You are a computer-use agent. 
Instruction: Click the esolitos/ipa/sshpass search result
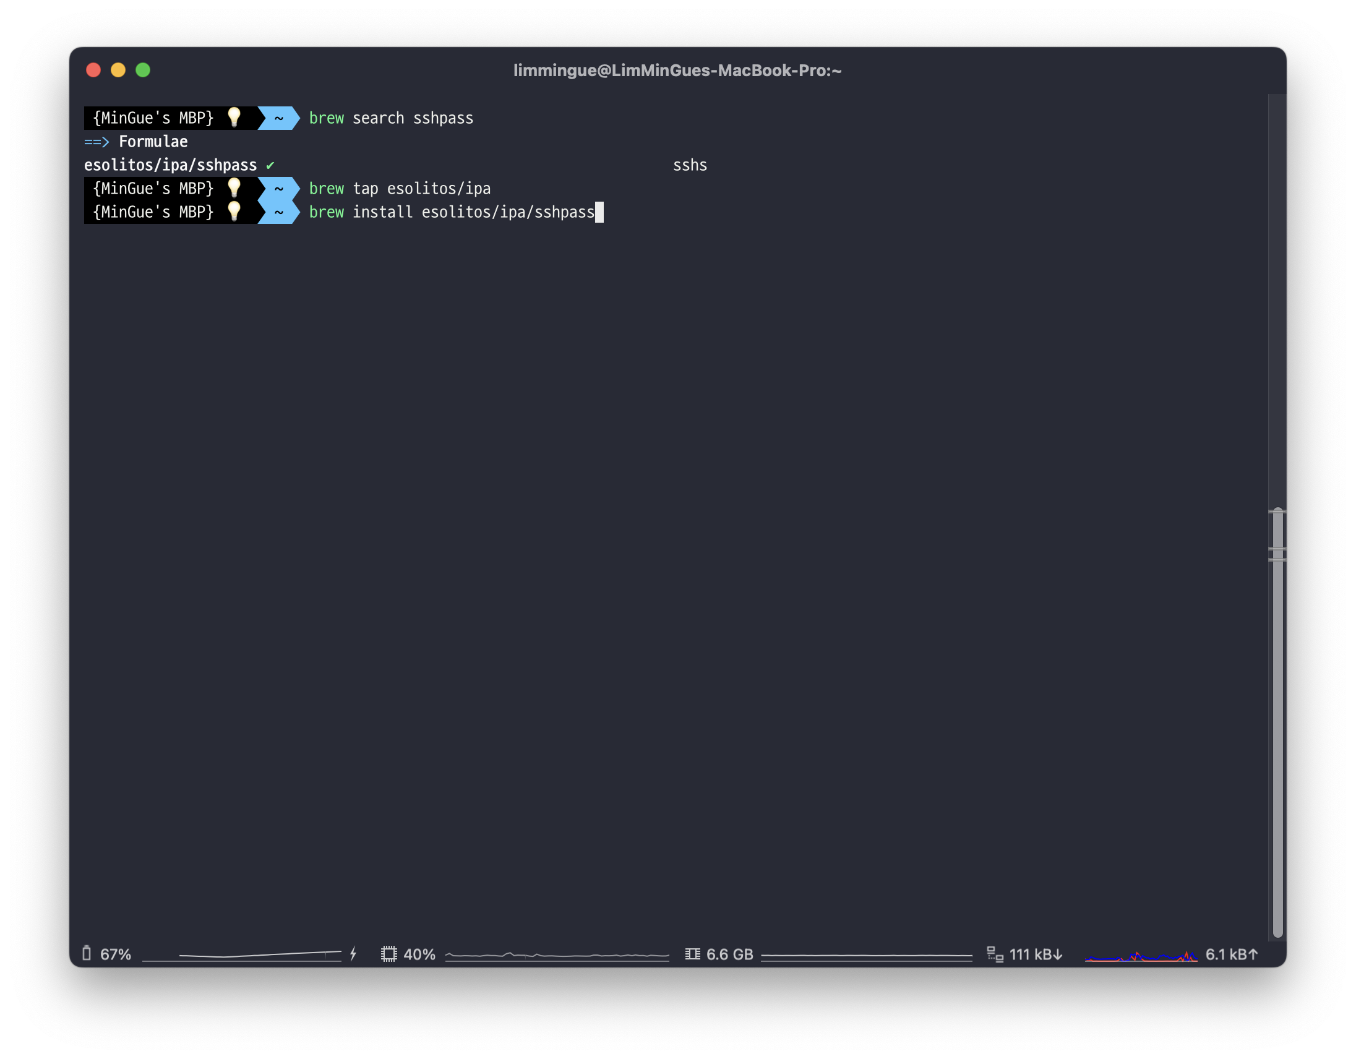tap(170, 166)
